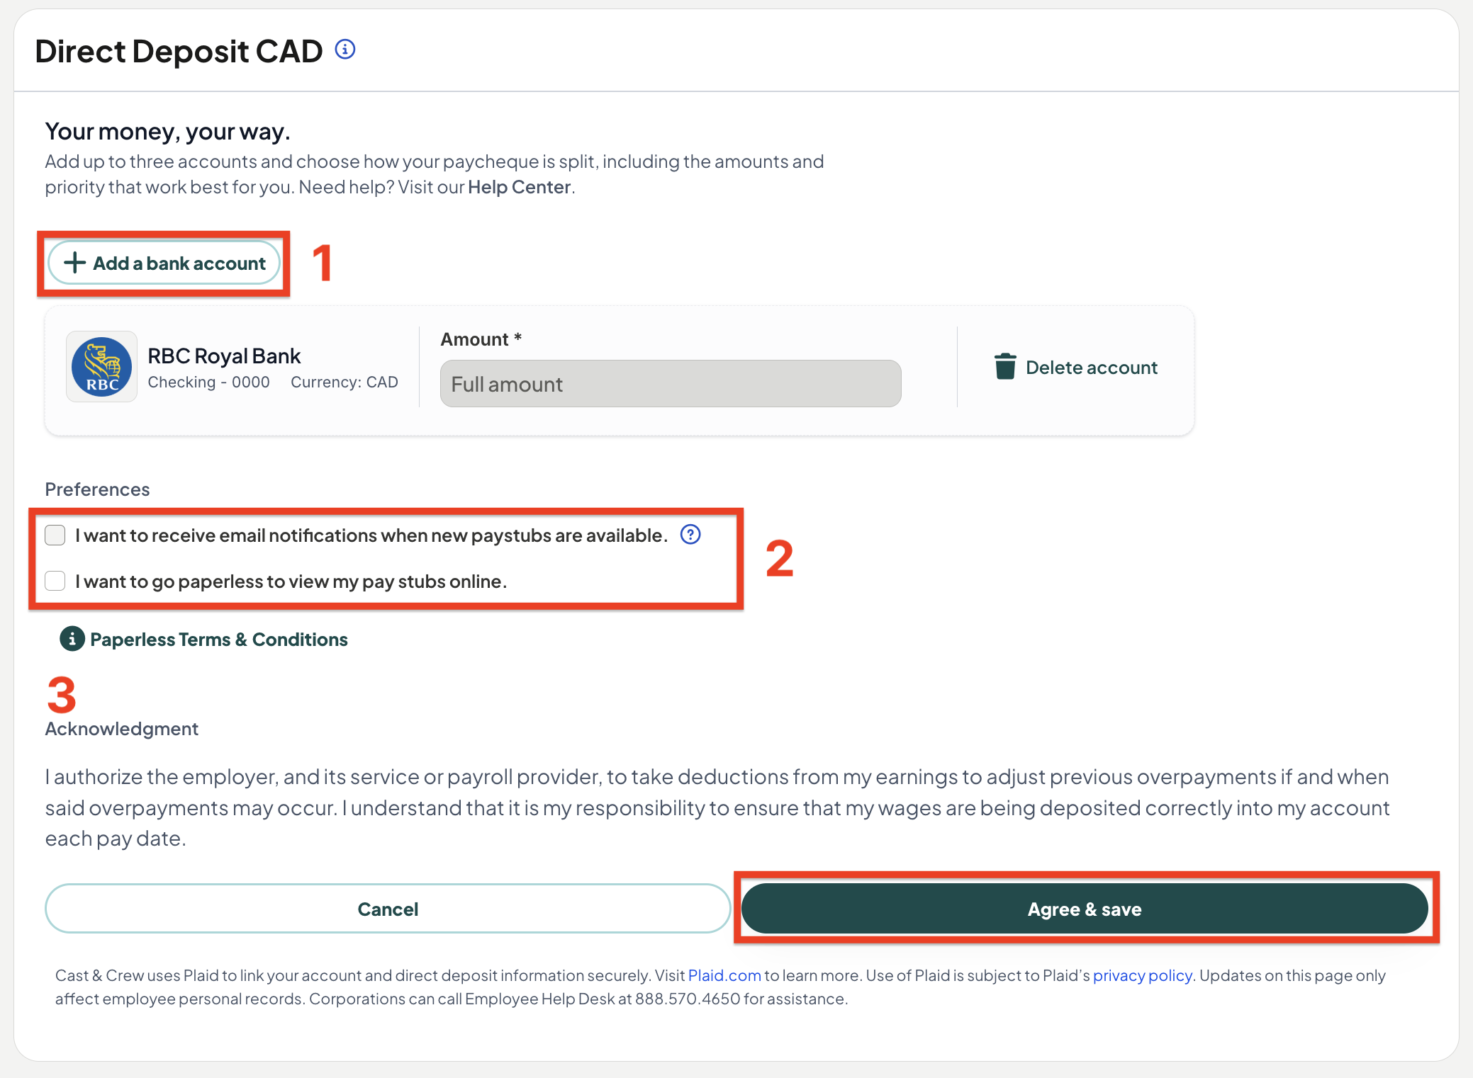Check the go paperless pay stubs box
This screenshot has height=1078, width=1473.
[55, 581]
